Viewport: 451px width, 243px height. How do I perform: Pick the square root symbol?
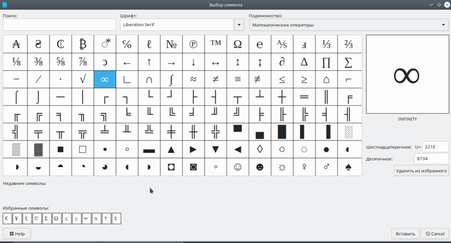pos(83,79)
